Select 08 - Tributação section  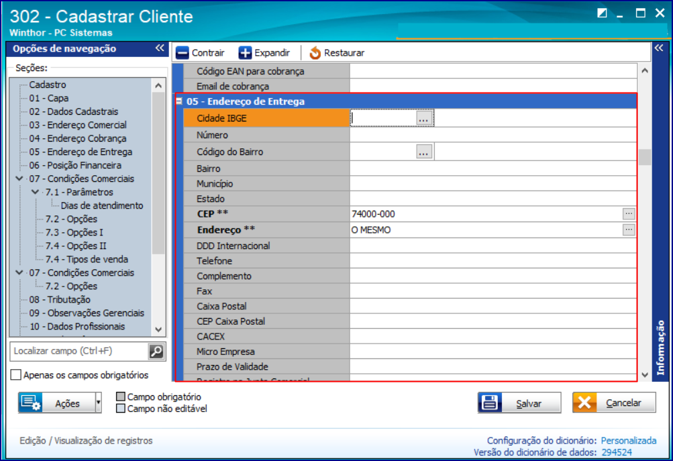pyautogui.click(x=60, y=299)
